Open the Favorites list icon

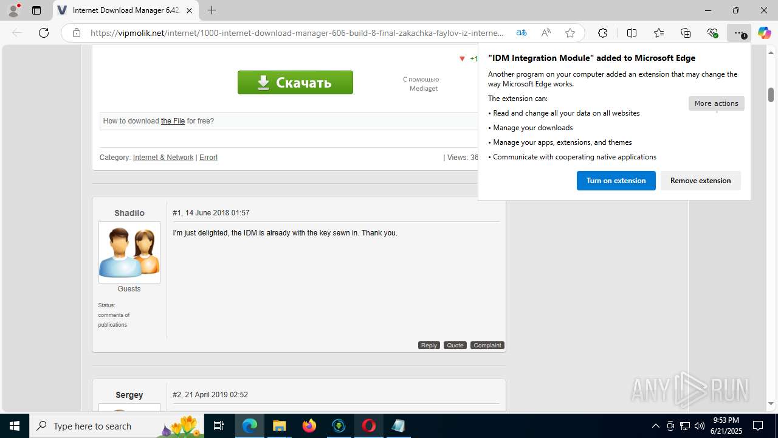[659, 33]
